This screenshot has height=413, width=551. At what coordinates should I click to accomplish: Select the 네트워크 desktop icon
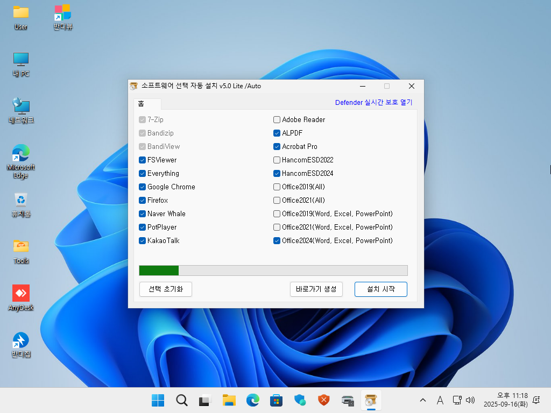21,111
